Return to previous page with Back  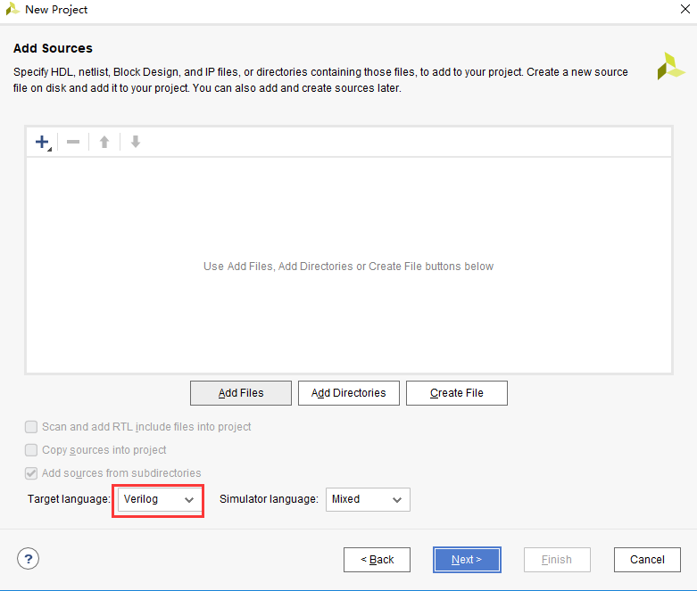[377, 560]
